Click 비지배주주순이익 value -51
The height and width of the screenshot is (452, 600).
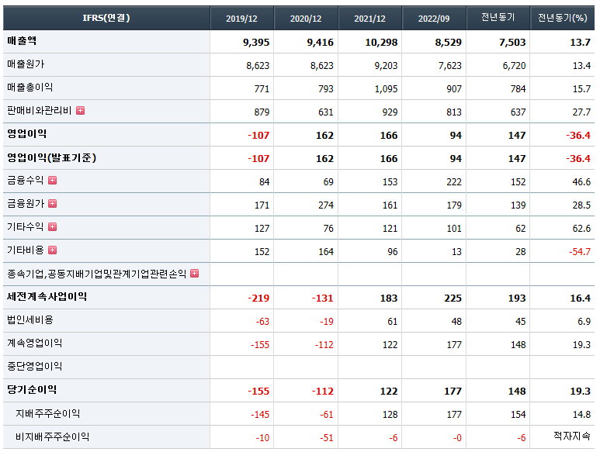[327, 438]
